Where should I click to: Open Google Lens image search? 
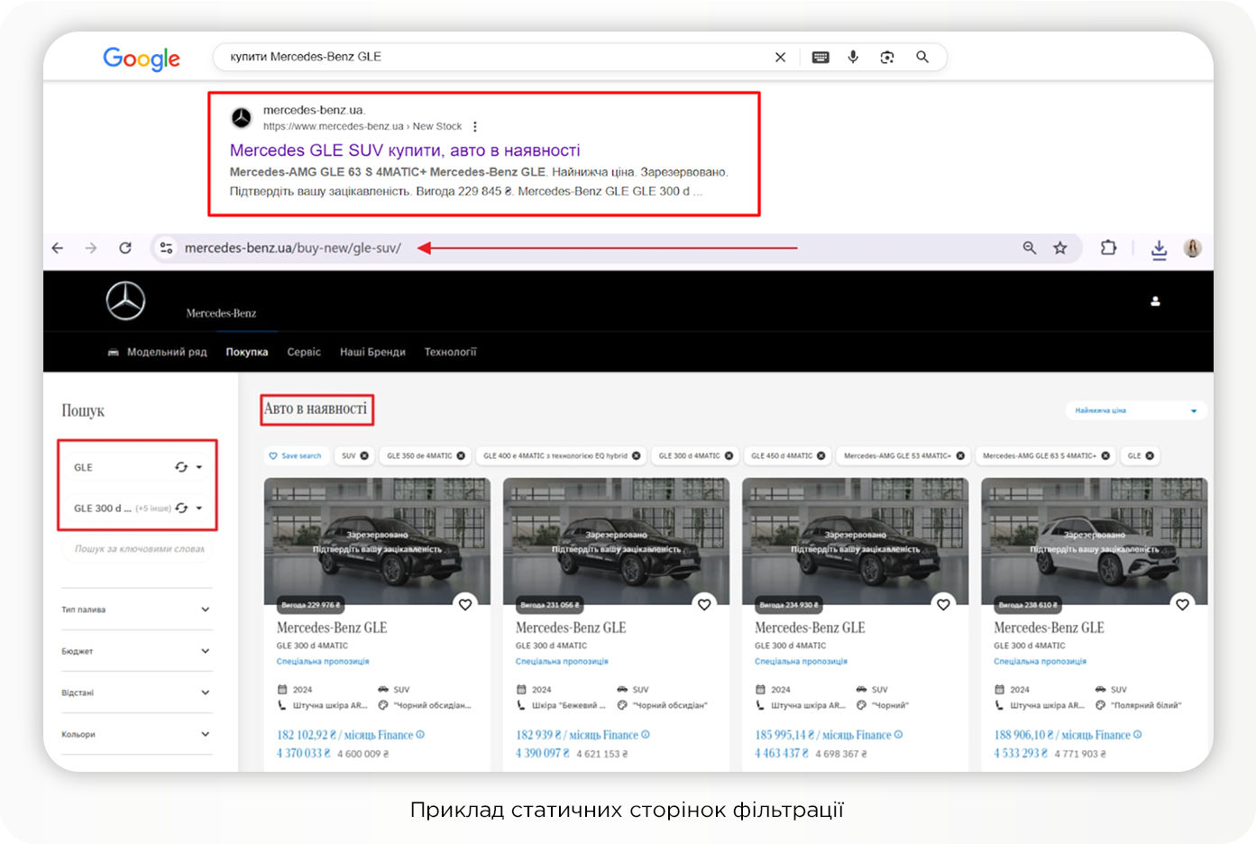(887, 57)
